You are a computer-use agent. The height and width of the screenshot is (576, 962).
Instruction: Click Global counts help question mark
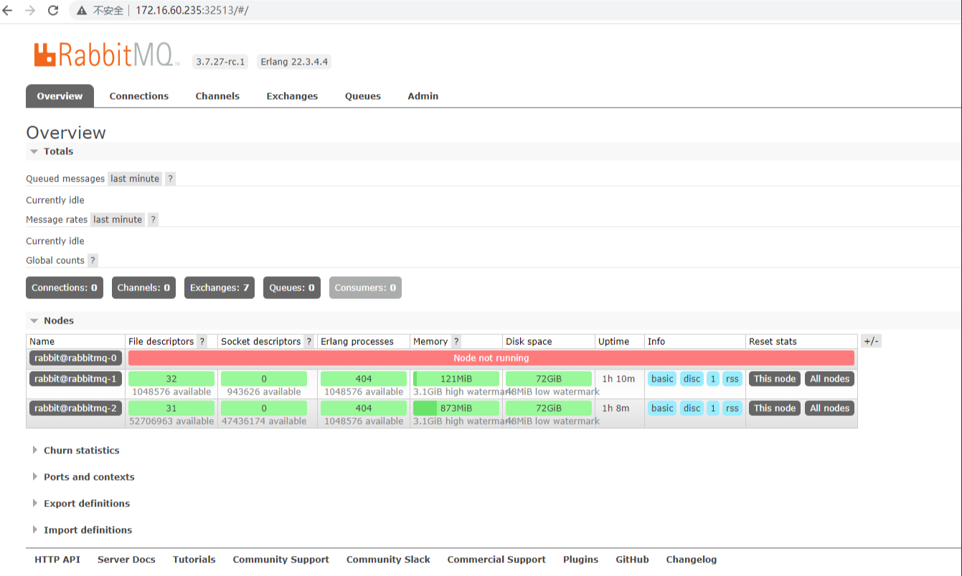point(93,260)
